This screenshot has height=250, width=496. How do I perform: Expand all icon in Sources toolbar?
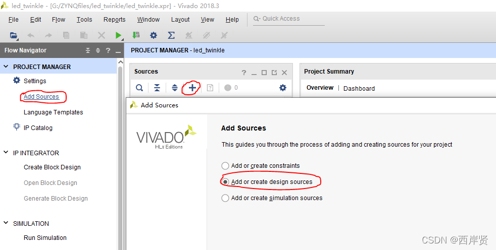pyautogui.click(x=175, y=88)
